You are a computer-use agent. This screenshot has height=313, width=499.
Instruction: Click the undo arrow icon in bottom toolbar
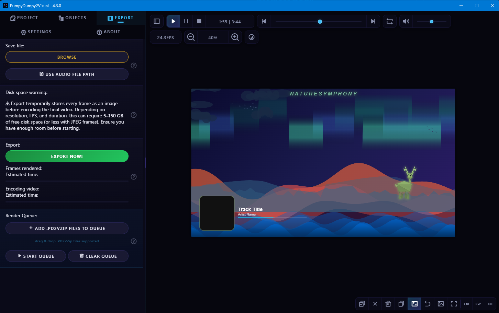427,304
